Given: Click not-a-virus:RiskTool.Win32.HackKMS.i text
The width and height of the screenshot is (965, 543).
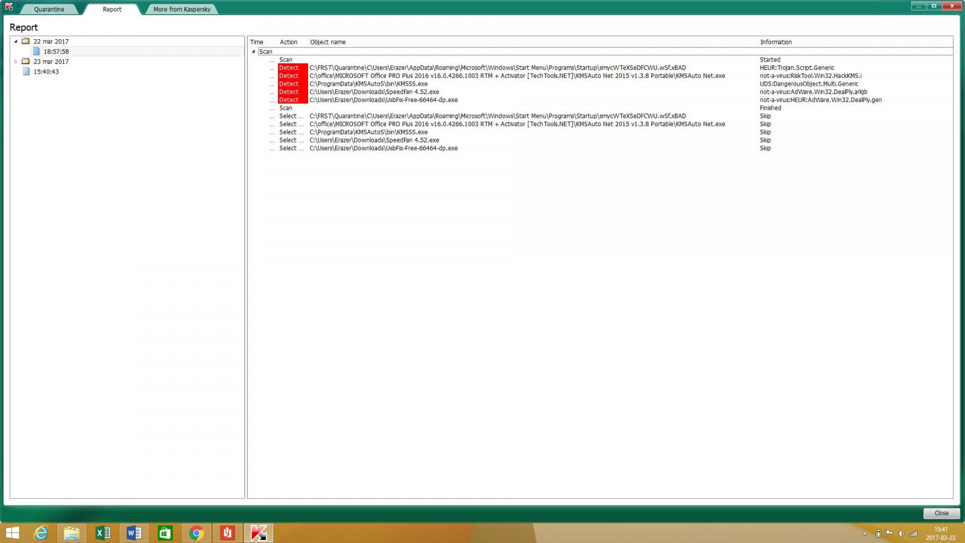Looking at the screenshot, I should click(x=811, y=76).
